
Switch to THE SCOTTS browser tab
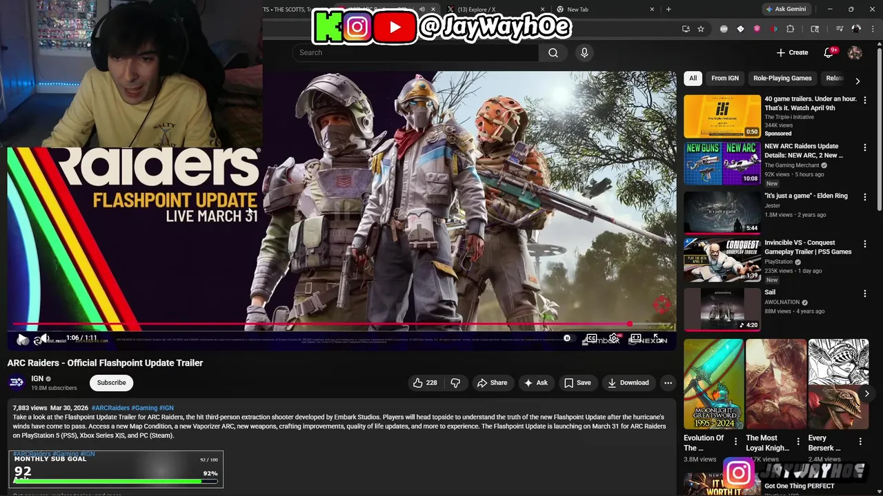point(297,10)
